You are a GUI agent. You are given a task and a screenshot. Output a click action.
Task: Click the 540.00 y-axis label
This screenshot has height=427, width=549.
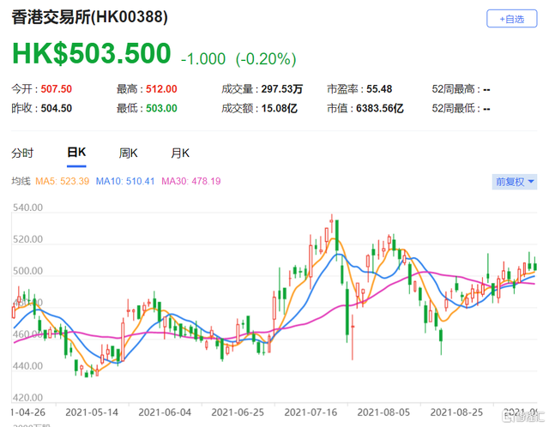[x=27, y=207]
